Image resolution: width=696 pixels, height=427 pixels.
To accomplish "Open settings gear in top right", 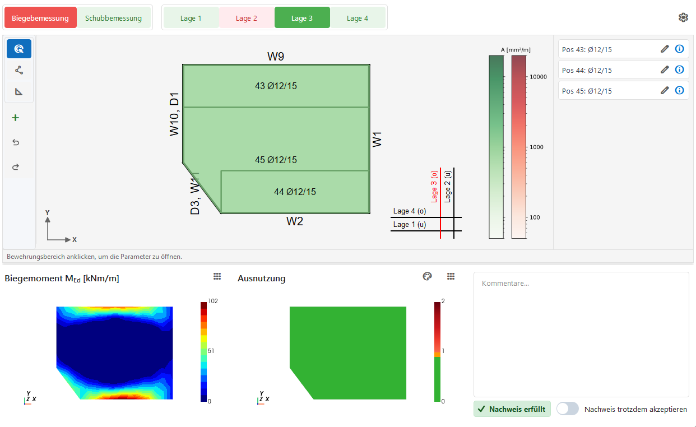I will tap(683, 17).
